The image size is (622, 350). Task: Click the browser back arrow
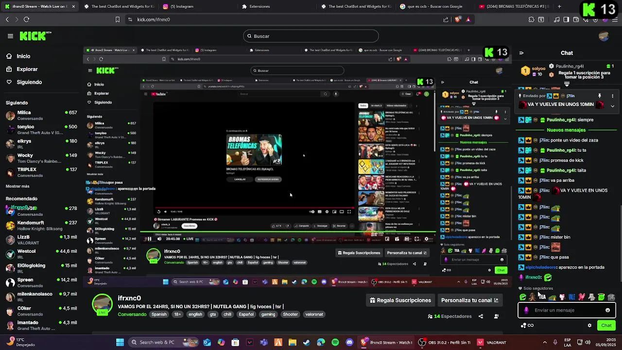[7, 19]
